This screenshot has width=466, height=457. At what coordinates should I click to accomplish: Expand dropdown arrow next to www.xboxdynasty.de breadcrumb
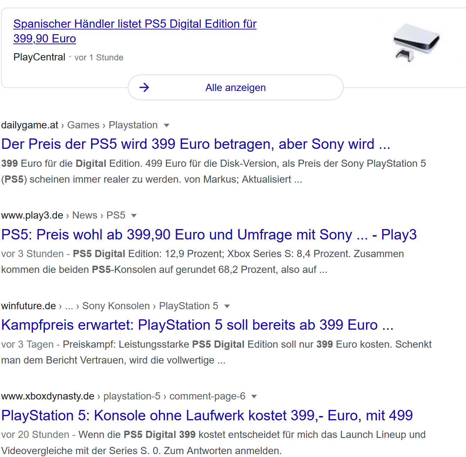(254, 397)
